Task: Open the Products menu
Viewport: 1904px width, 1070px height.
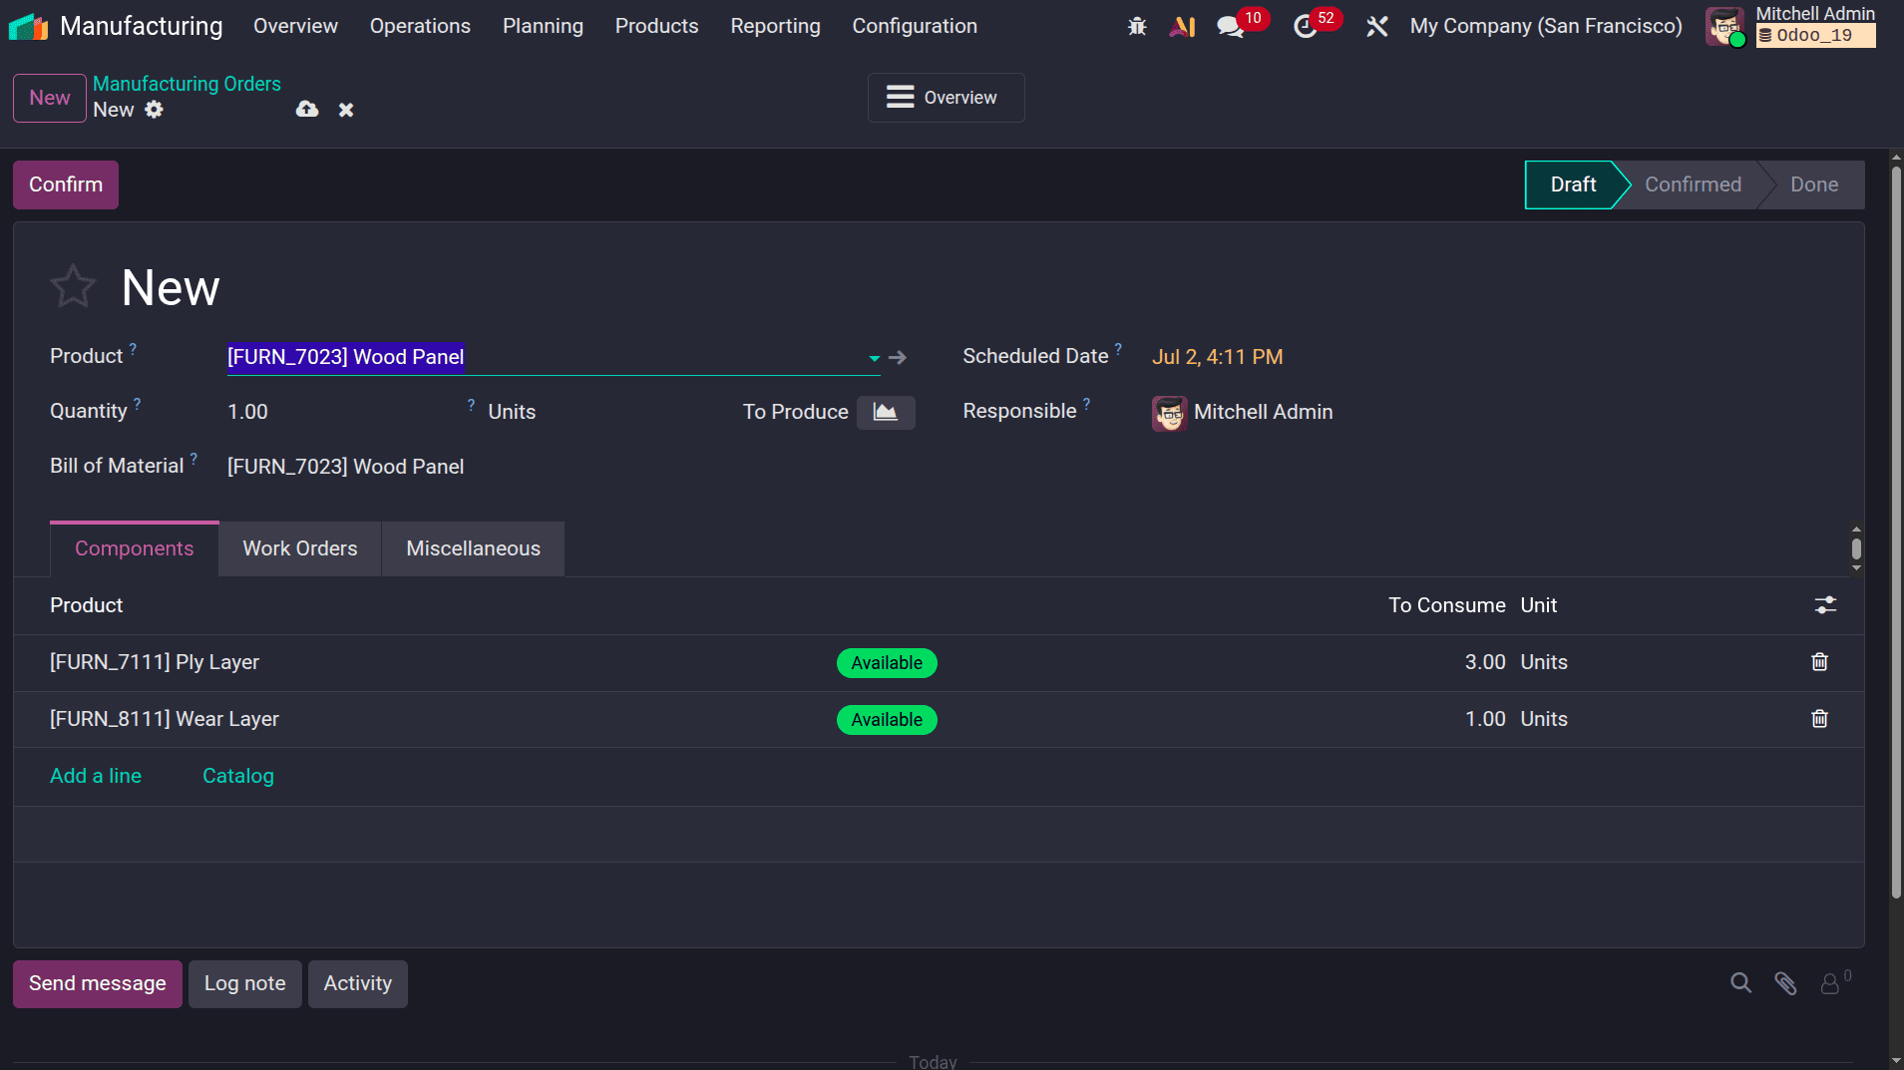Action: [x=656, y=26]
